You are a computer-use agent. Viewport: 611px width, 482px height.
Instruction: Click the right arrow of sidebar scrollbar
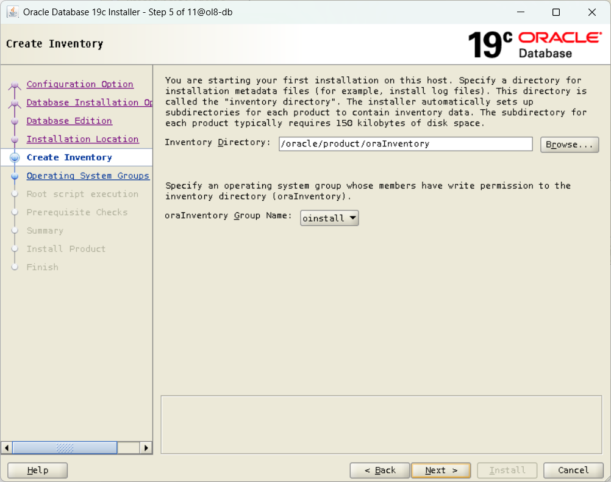coord(146,448)
